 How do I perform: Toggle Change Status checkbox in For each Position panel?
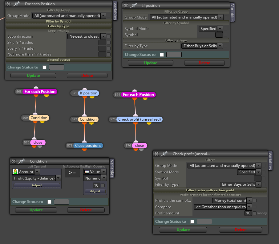(x=44, y=67)
